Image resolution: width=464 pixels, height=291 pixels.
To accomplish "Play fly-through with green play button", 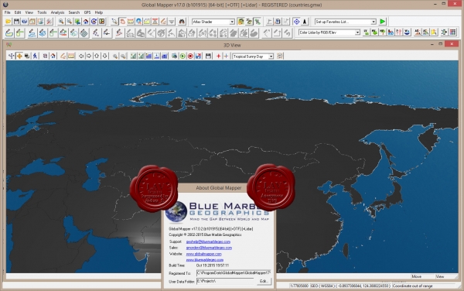I will [x=183, y=56].
